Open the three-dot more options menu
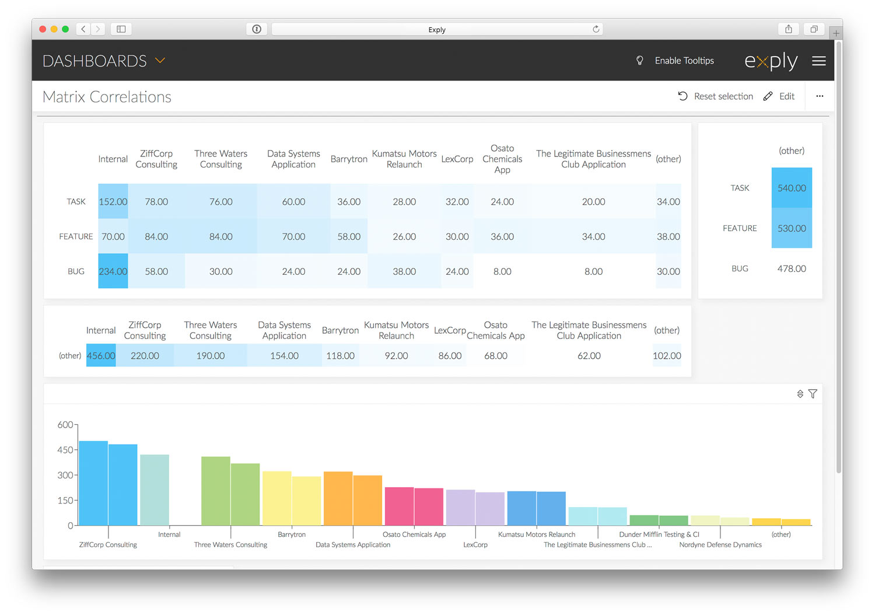 (820, 96)
